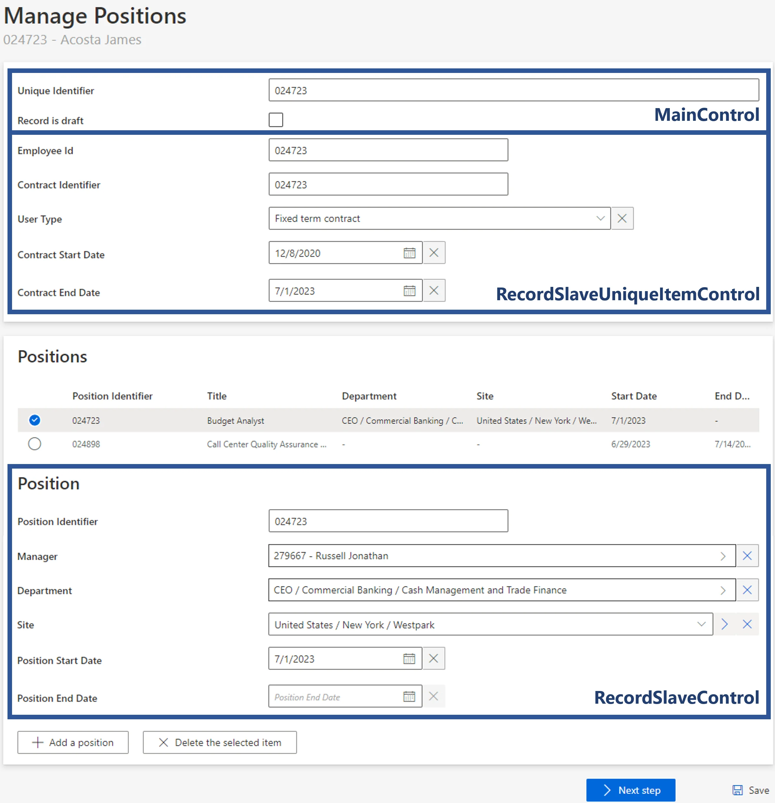Click Delete the selected item button
Image resolution: width=775 pixels, height=803 pixels.
pyautogui.click(x=220, y=742)
